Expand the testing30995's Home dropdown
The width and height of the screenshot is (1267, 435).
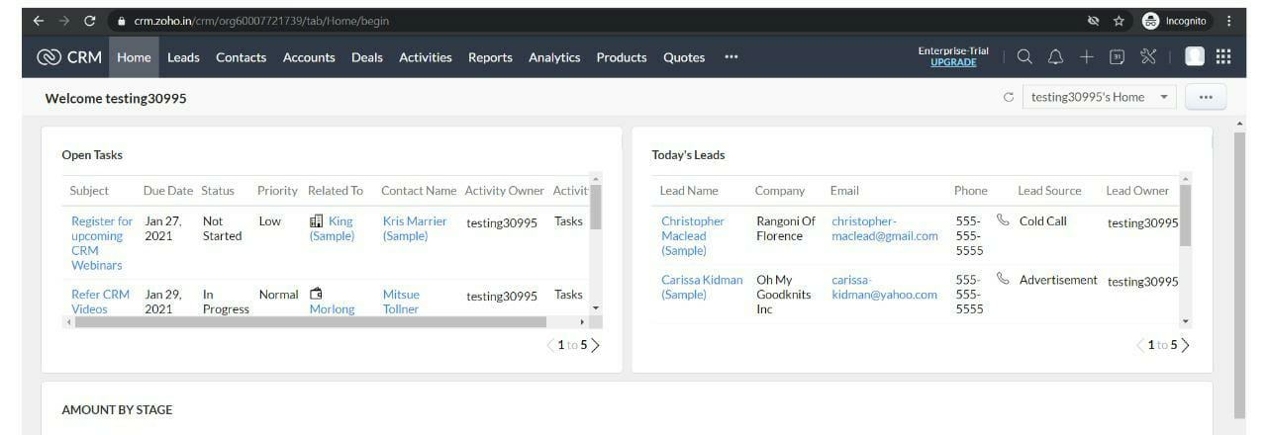(x=1164, y=97)
